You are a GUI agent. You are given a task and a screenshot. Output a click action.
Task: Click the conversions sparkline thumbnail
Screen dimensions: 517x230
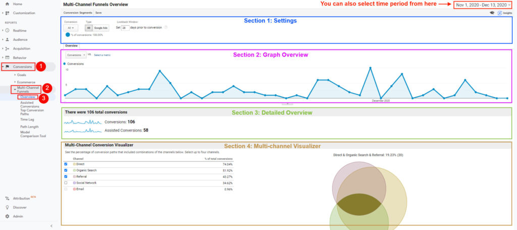[83, 122]
